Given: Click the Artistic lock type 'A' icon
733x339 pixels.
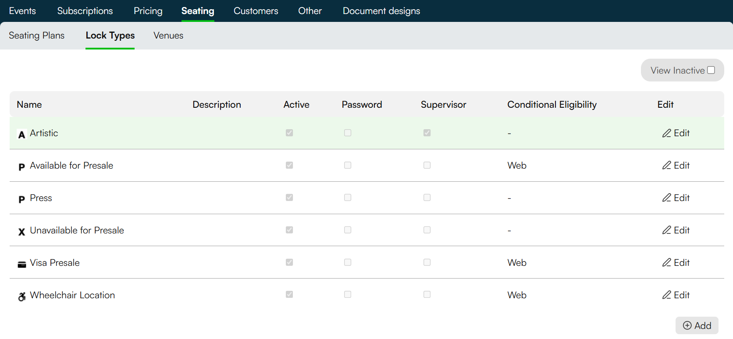Looking at the screenshot, I should (21, 134).
